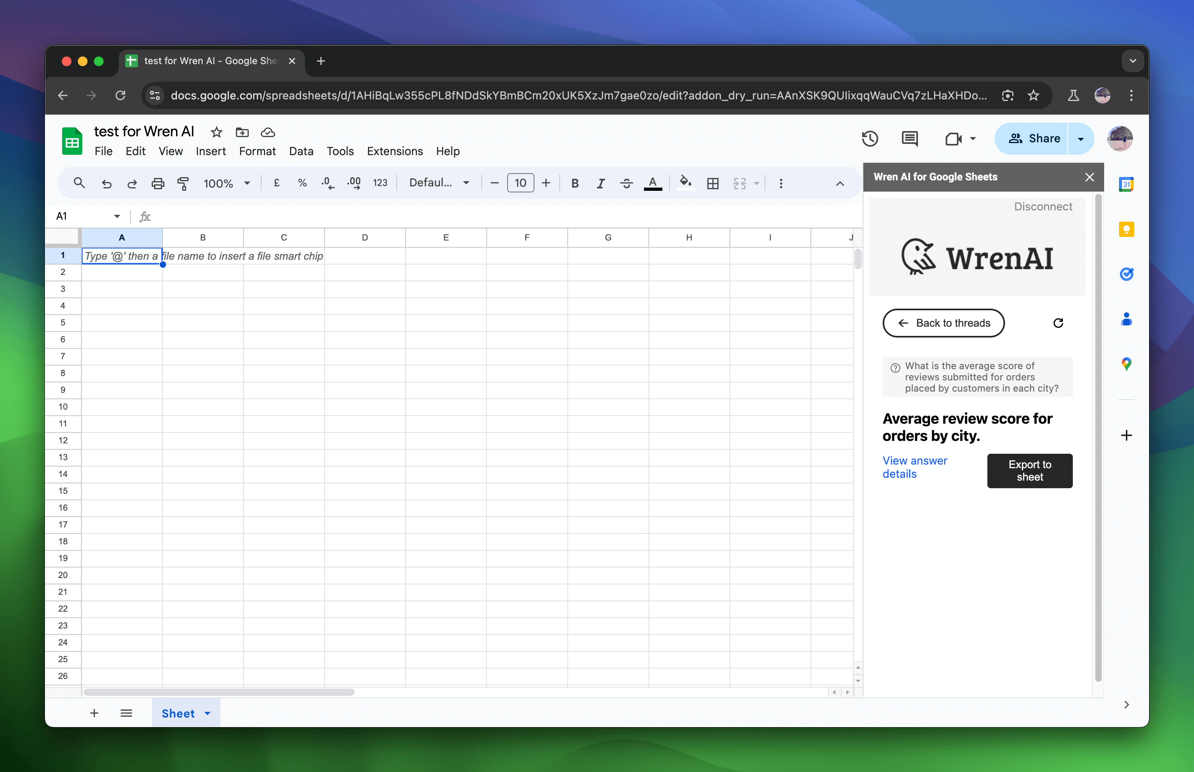This screenshot has height=772, width=1194.
Task: Move document with folder icon
Action: click(242, 132)
